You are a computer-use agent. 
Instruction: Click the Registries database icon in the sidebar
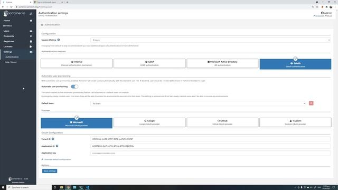click(x=31, y=41)
